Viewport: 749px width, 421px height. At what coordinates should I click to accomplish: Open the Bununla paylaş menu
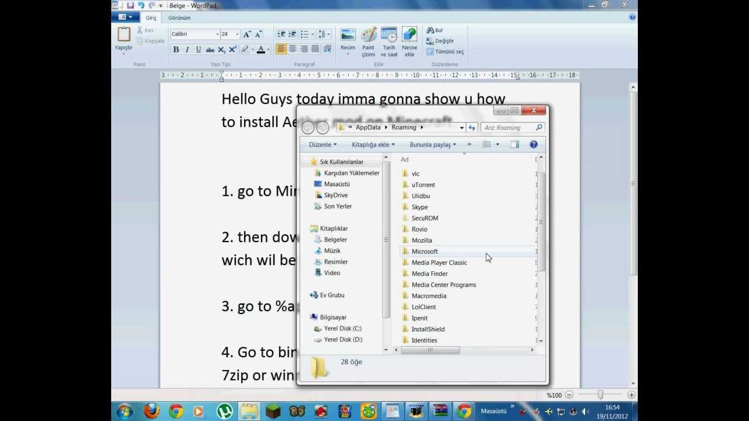click(x=433, y=144)
